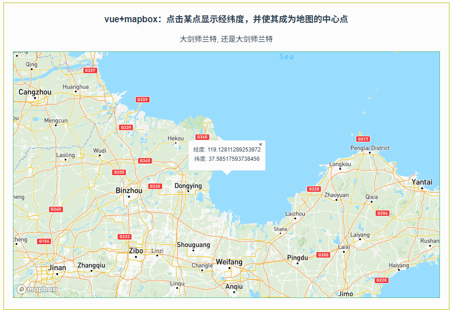Click the G220 road shield near Binzhou
Image resolution: width=452 pixels, height=310 pixels.
click(155, 186)
